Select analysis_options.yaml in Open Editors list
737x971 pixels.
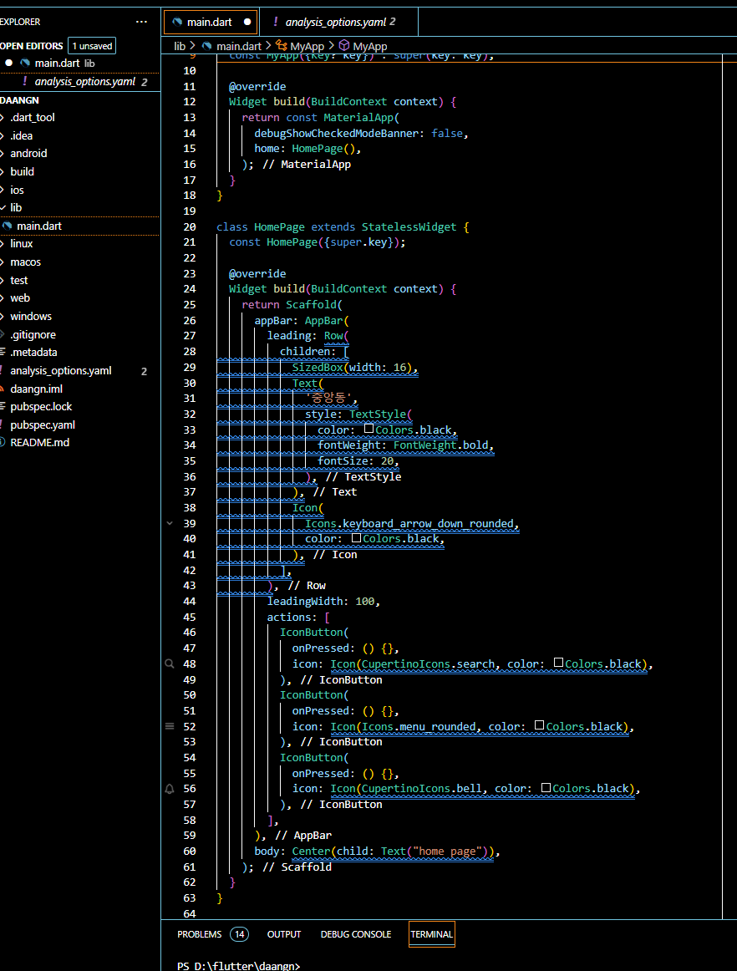[80, 82]
